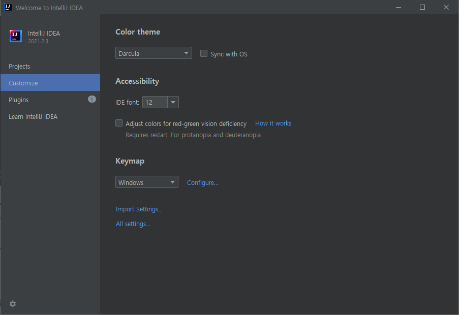
Task: Toggle red-green vision deficiency color adjustment
Action: (119, 123)
